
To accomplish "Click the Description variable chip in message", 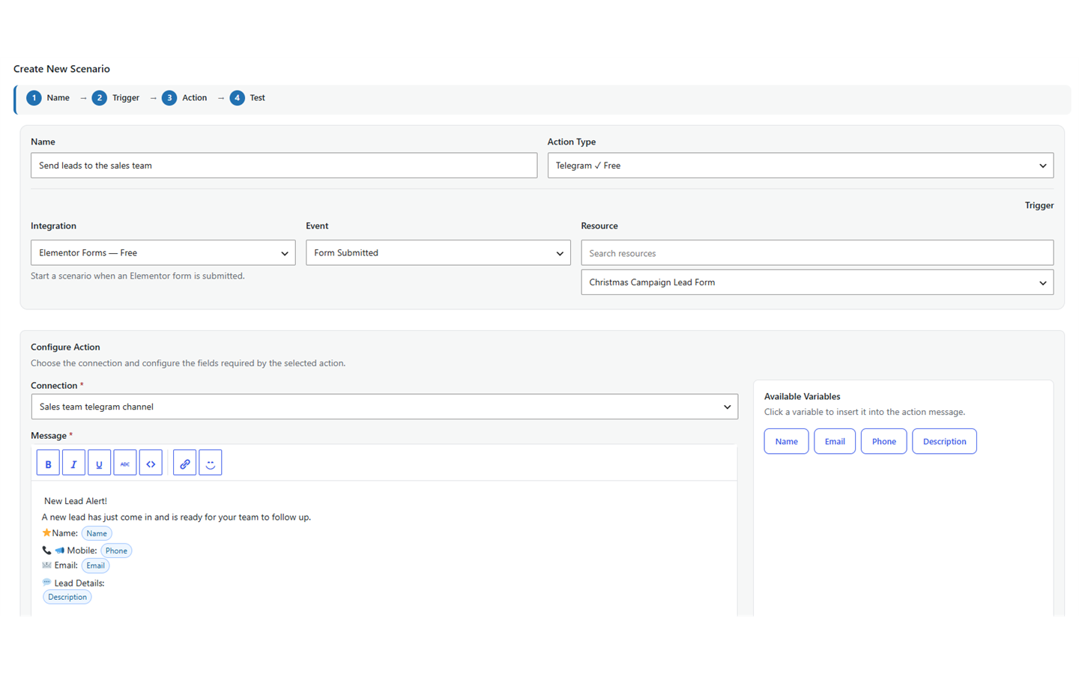I will 67,597.
